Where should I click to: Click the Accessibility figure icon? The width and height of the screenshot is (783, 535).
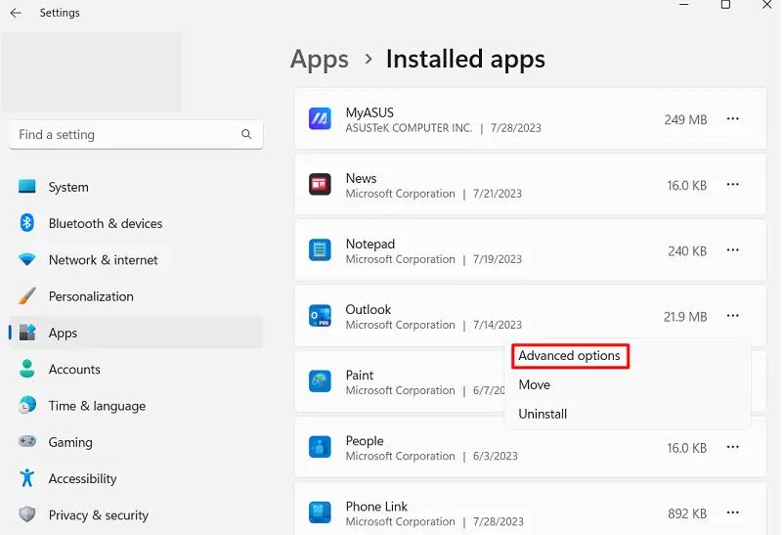pyautogui.click(x=27, y=478)
